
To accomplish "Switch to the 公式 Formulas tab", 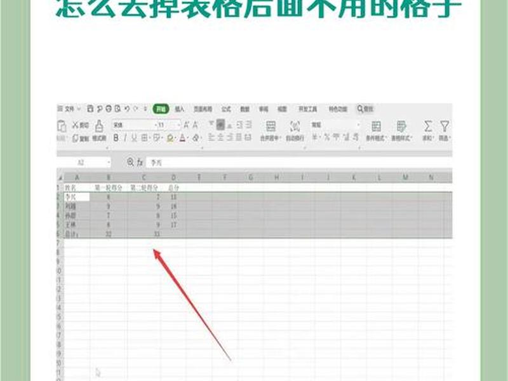I will click(x=226, y=109).
